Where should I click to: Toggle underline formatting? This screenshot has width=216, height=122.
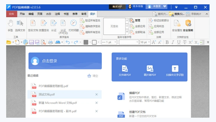click(179, 42)
